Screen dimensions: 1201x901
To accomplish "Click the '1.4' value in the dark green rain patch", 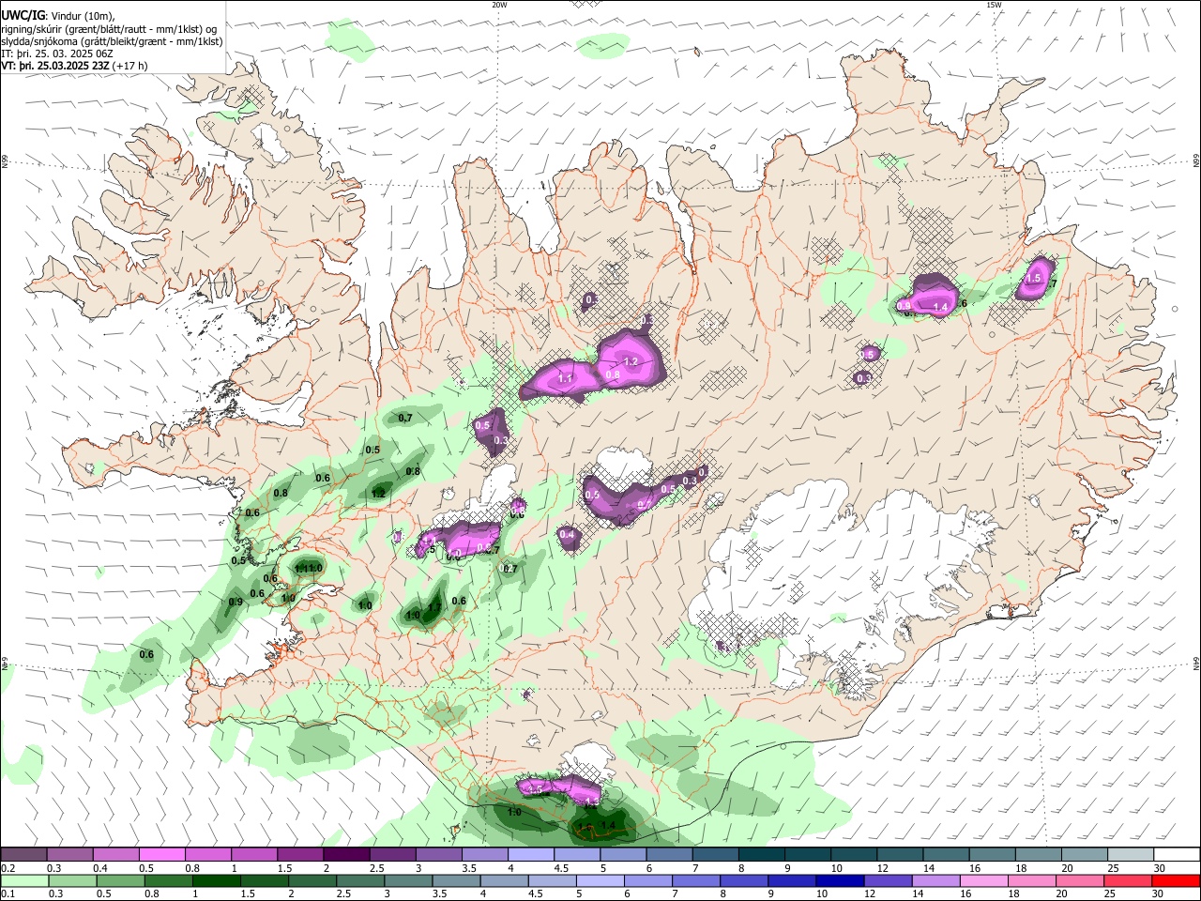I will (x=608, y=826).
